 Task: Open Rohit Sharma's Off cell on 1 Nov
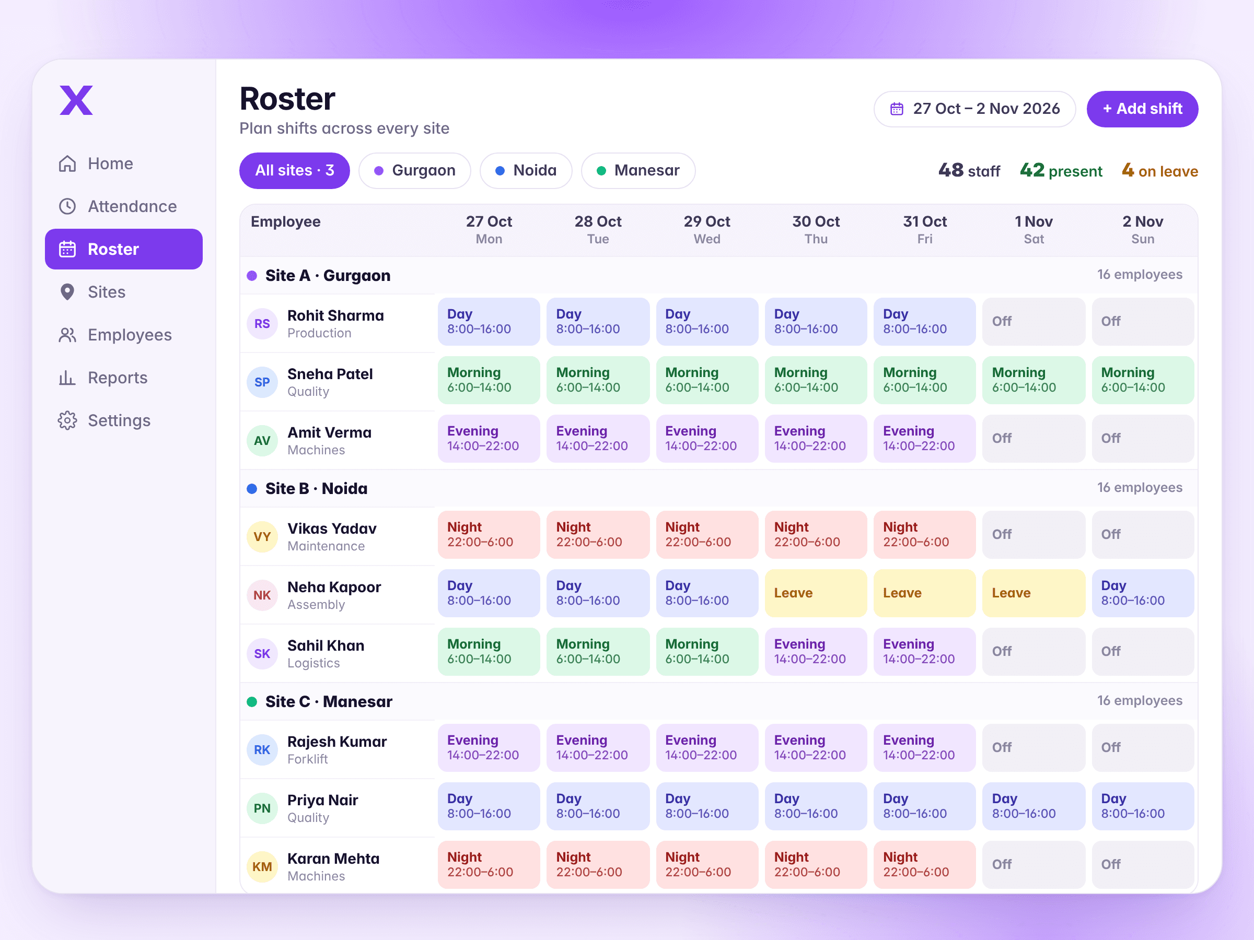(1033, 321)
